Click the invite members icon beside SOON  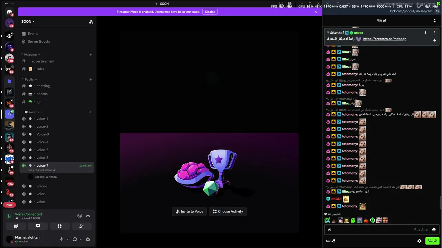click(91, 22)
